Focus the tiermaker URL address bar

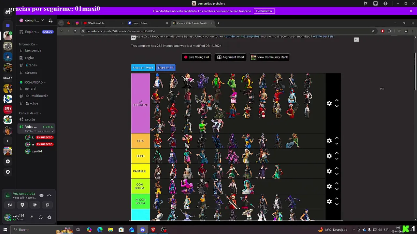(x=228, y=31)
